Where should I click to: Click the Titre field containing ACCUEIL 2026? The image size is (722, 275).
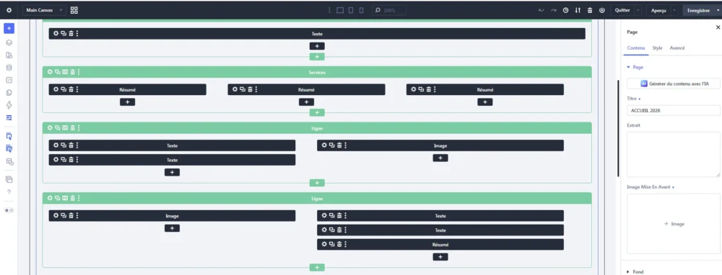674,110
